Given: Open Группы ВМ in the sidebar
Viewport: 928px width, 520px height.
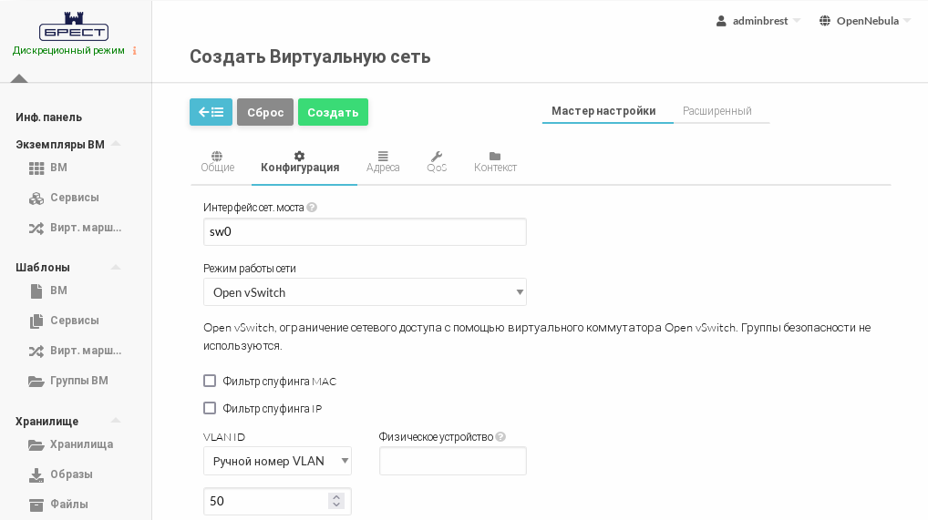Looking at the screenshot, I should point(78,381).
